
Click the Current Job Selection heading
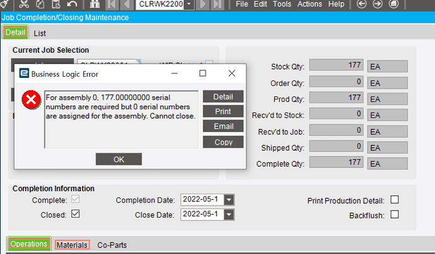50,50
